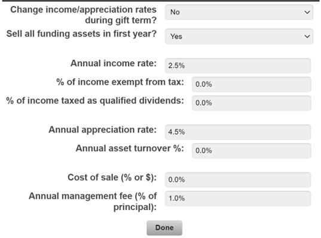Click the 'Cost of sale (% or $):' label

[x=112, y=177]
